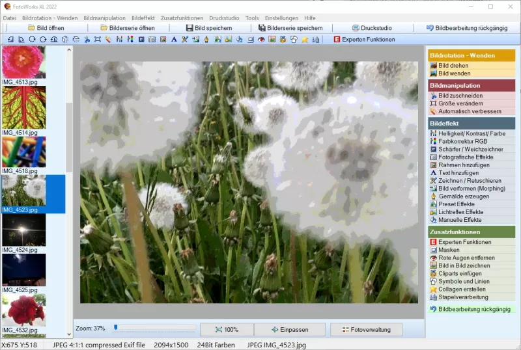Image resolution: width=521 pixels, height=350 pixels.
Task: Click the yellow star toolbar icon
Action: point(304,40)
